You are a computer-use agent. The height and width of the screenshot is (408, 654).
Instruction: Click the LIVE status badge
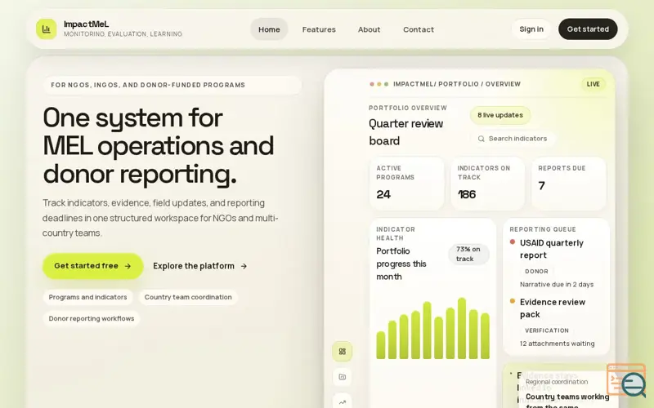point(594,84)
